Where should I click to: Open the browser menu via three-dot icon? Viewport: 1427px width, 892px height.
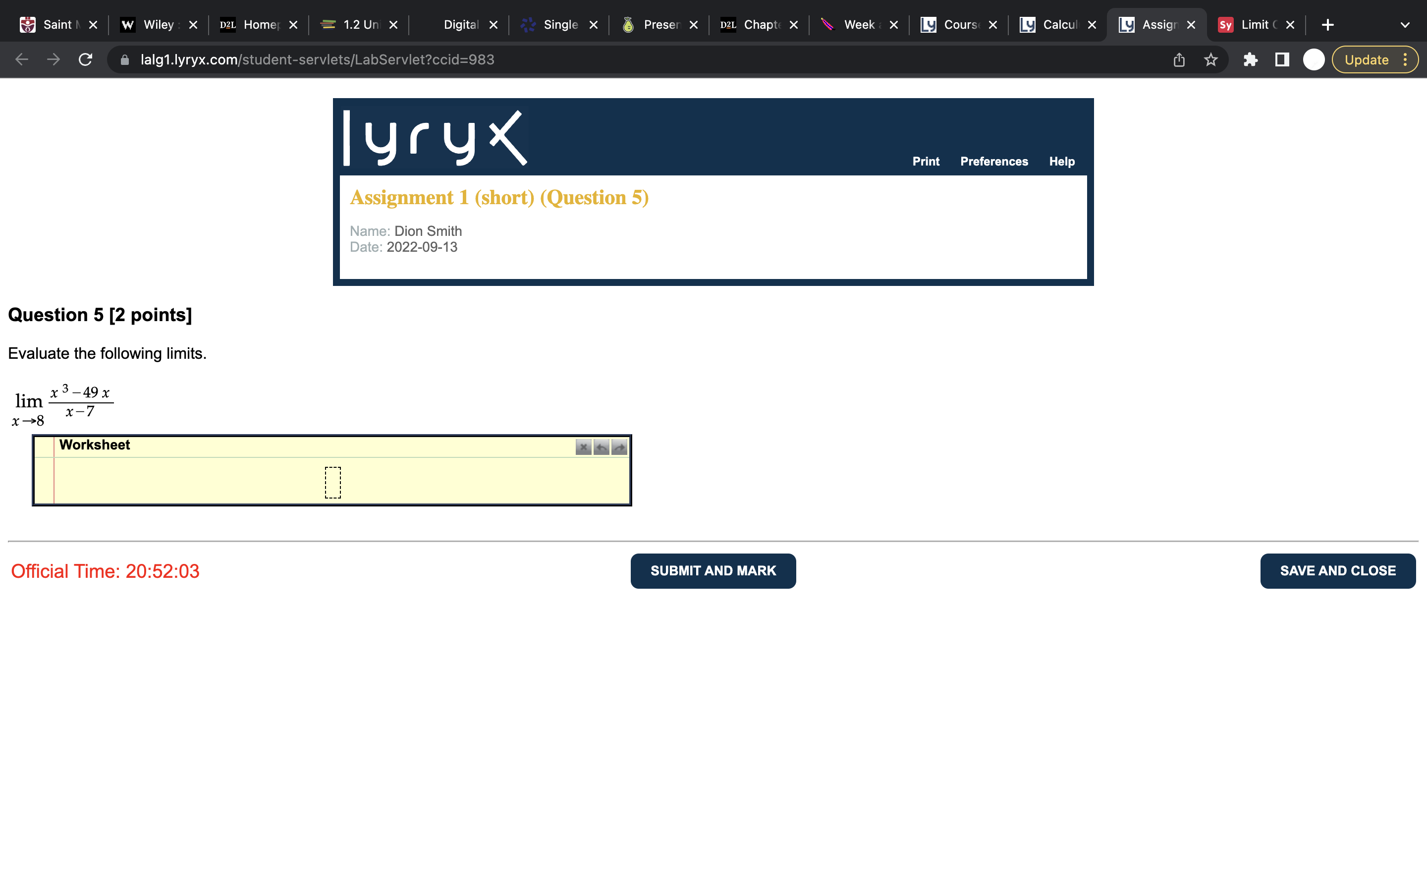pyautogui.click(x=1406, y=59)
